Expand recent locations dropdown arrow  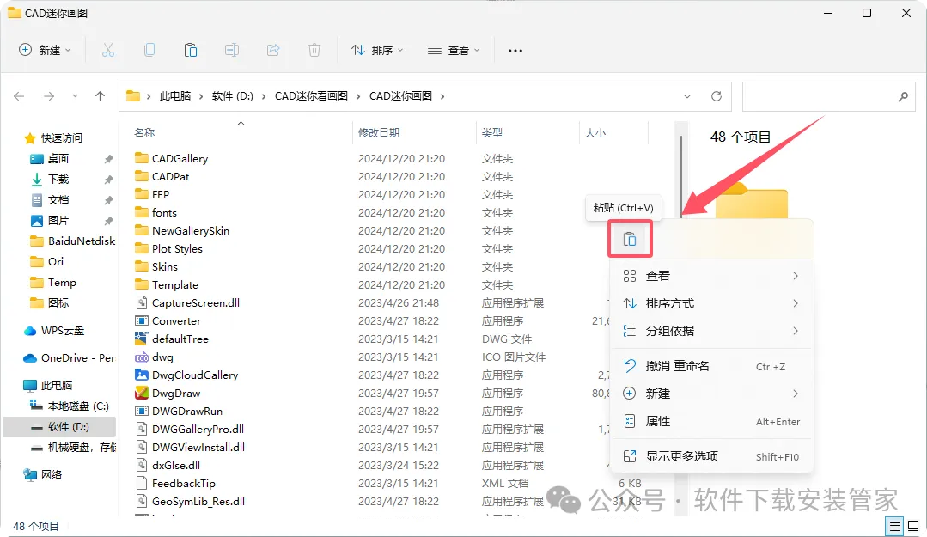click(75, 96)
